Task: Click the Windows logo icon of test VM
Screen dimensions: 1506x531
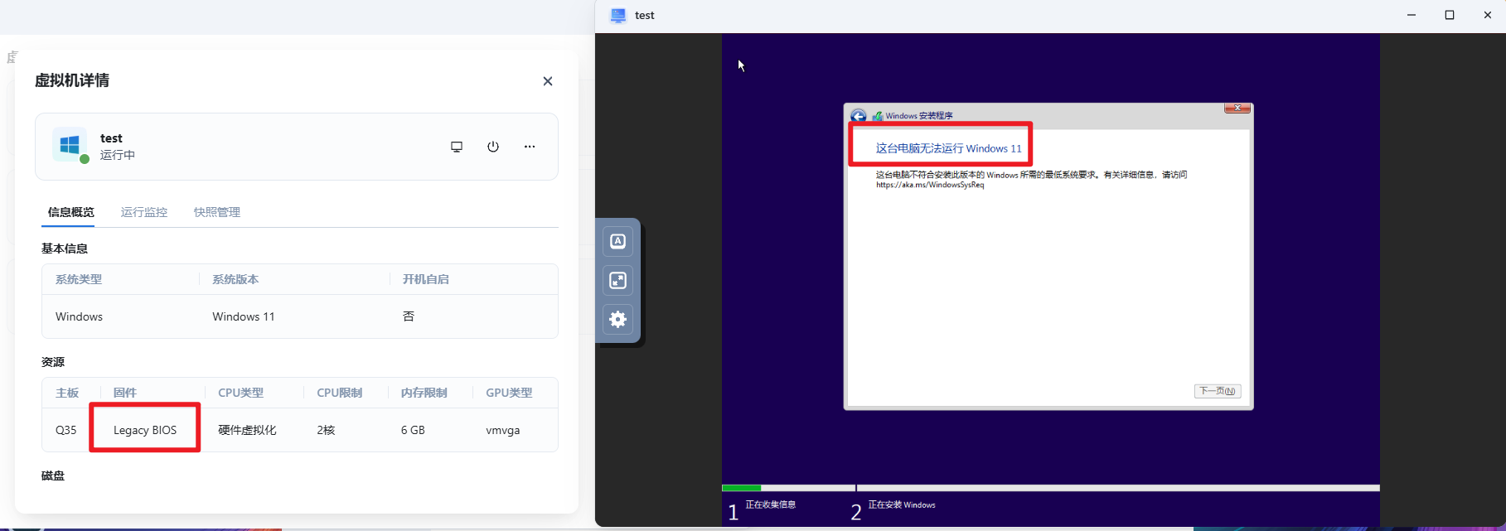Action: tap(70, 145)
